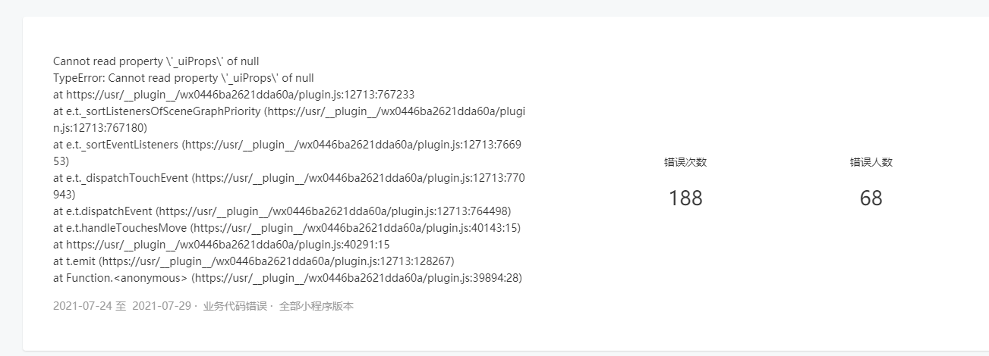
Task: Click the 错误次数 column label
Action: click(685, 162)
